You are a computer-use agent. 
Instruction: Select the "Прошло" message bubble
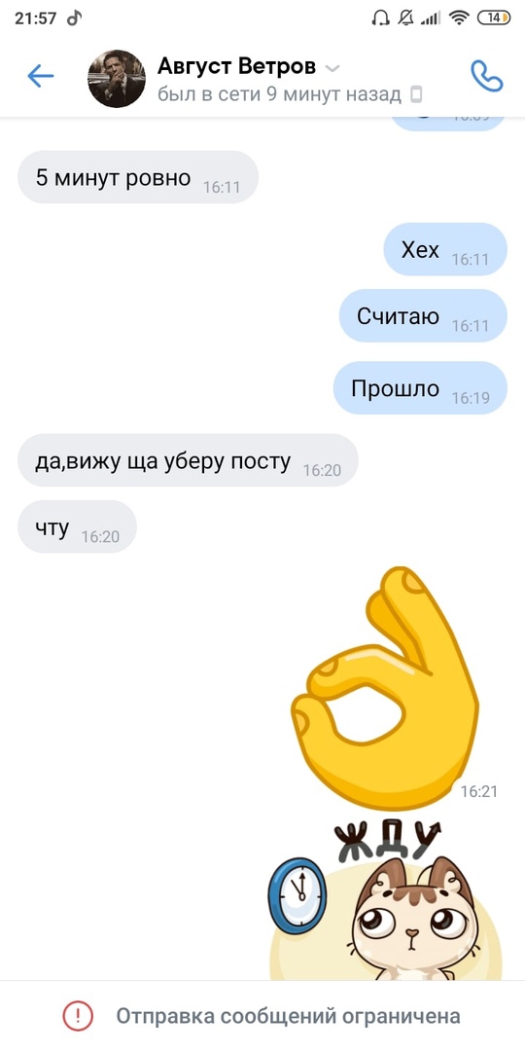(421, 388)
